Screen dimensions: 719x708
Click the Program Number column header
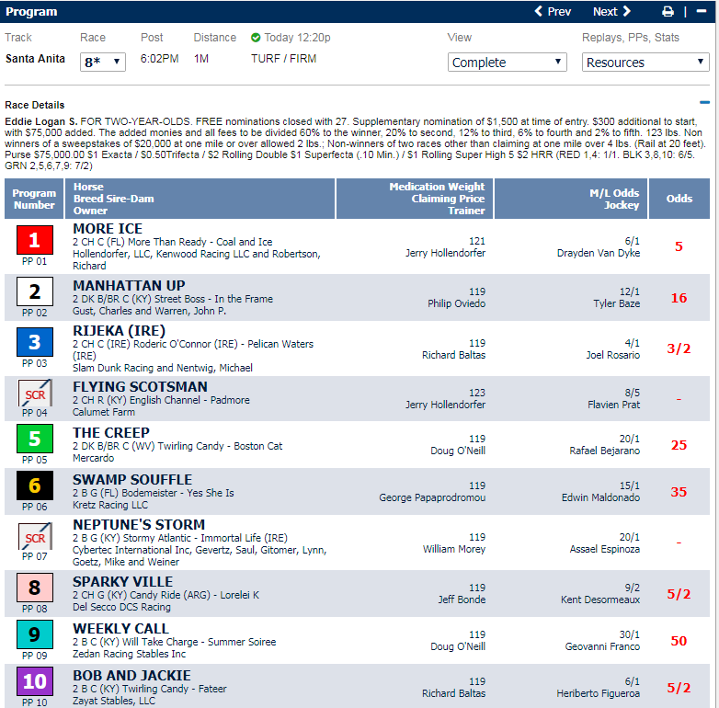[x=34, y=199]
